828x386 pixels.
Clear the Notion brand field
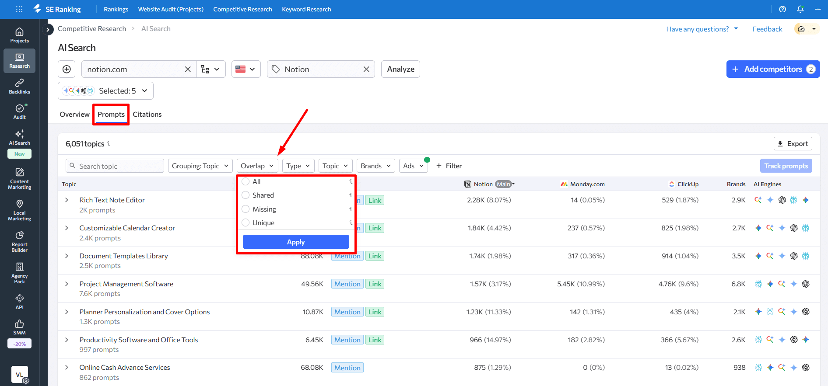pos(366,69)
